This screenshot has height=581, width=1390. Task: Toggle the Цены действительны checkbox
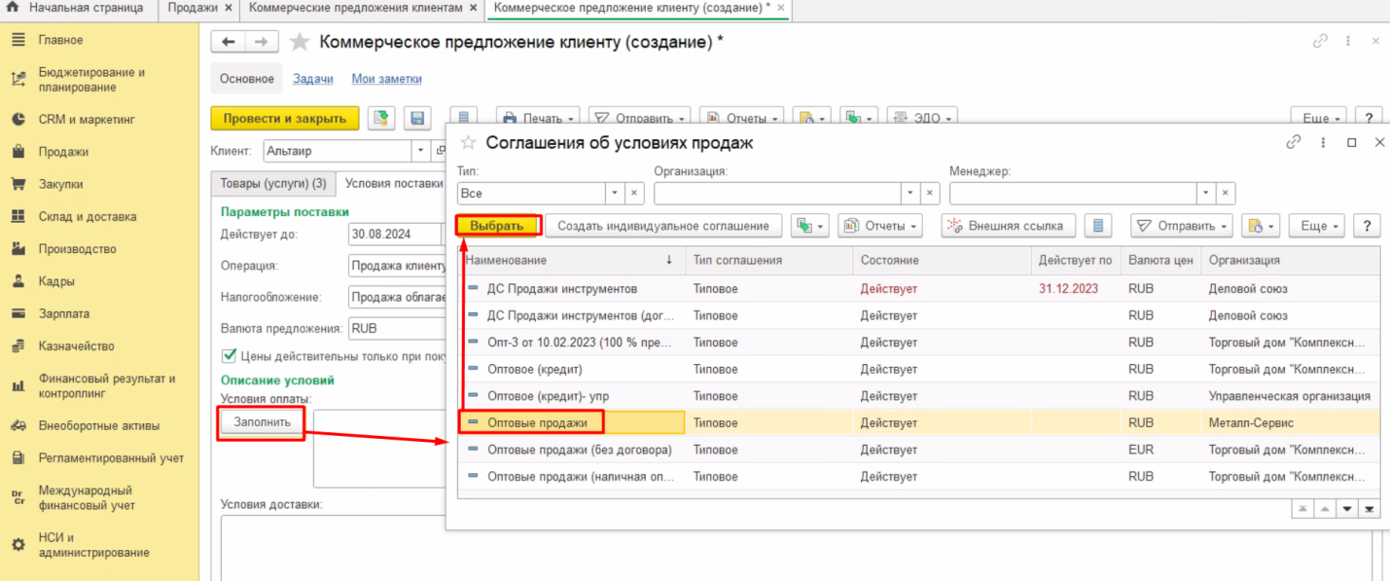click(x=230, y=355)
